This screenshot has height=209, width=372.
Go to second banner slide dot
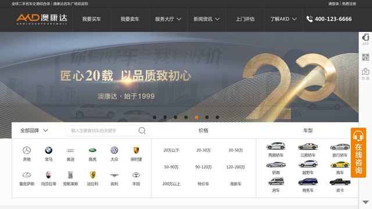click(165, 117)
